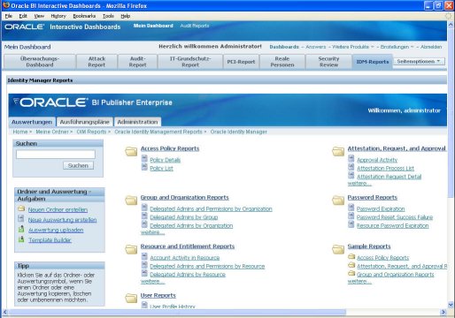Click the report icon beside Policy List
455x318 pixels.
pos(144,167)
